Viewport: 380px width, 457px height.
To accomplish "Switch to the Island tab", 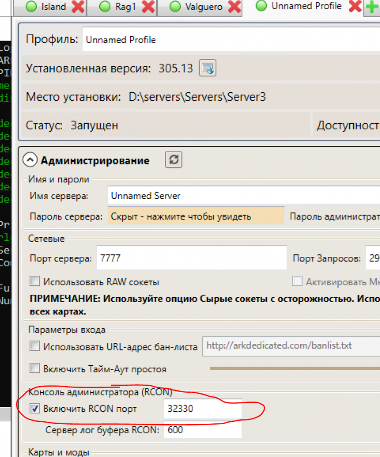I will click(x=46, y=7).
